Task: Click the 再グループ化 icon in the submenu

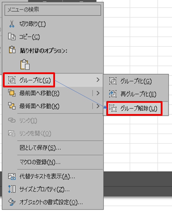Action: (x=113, y=94)
